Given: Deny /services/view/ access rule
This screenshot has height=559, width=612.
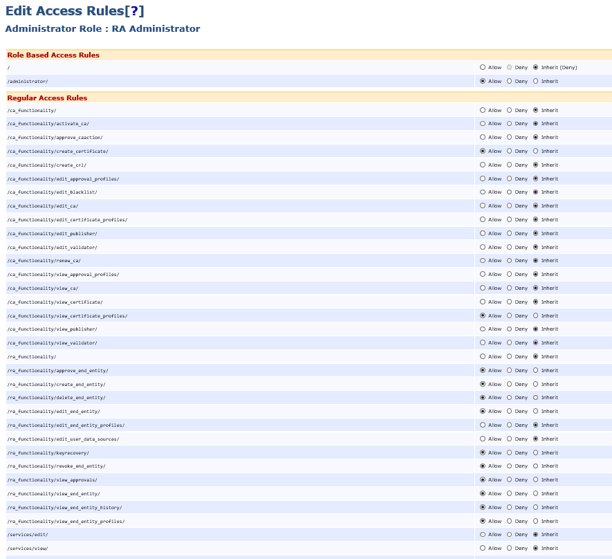Looking at the screenshot, I should 510,548.
